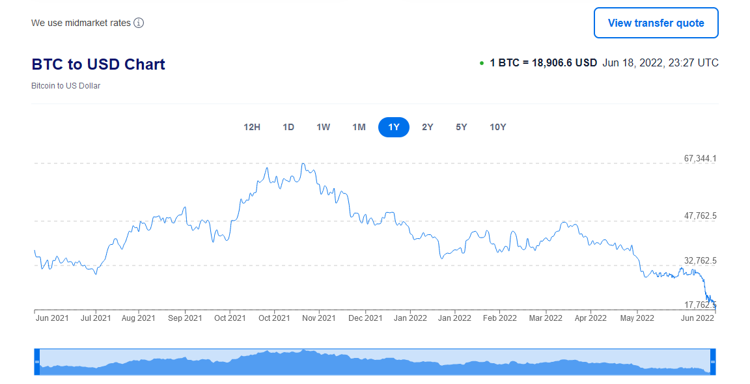
Task: Switch to the 1M chart range
Action: (x=359, y=127)
